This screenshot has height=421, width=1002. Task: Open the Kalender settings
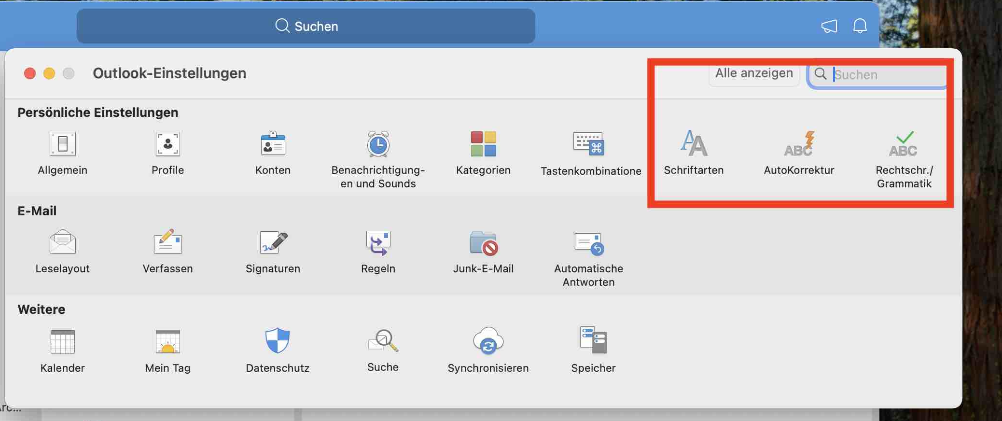(62, 351)
